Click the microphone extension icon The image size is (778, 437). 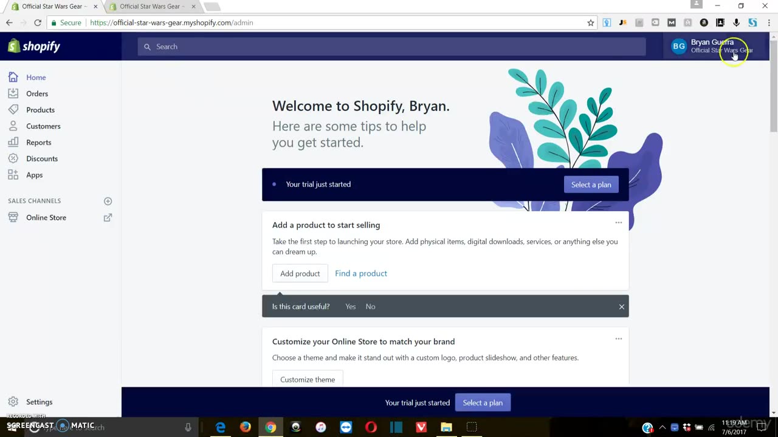736,22
